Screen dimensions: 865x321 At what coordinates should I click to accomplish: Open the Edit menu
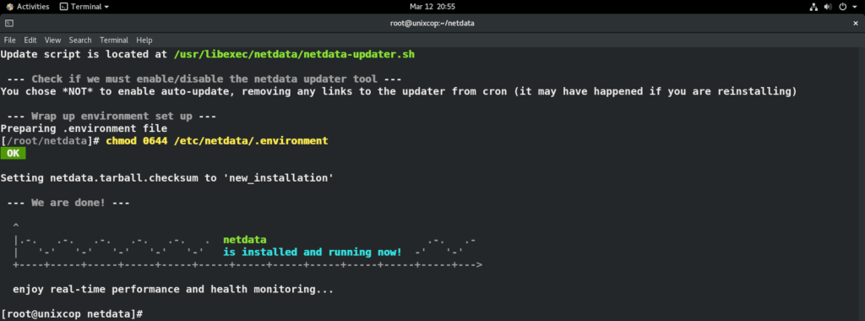click(30, 41)
